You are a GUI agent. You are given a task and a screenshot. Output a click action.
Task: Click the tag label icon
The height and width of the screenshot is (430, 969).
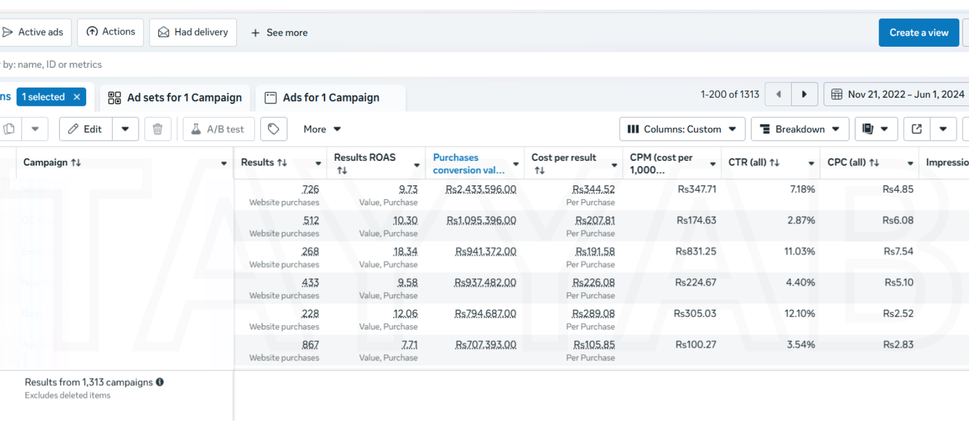pyautogui.click(x=273, y=129)
